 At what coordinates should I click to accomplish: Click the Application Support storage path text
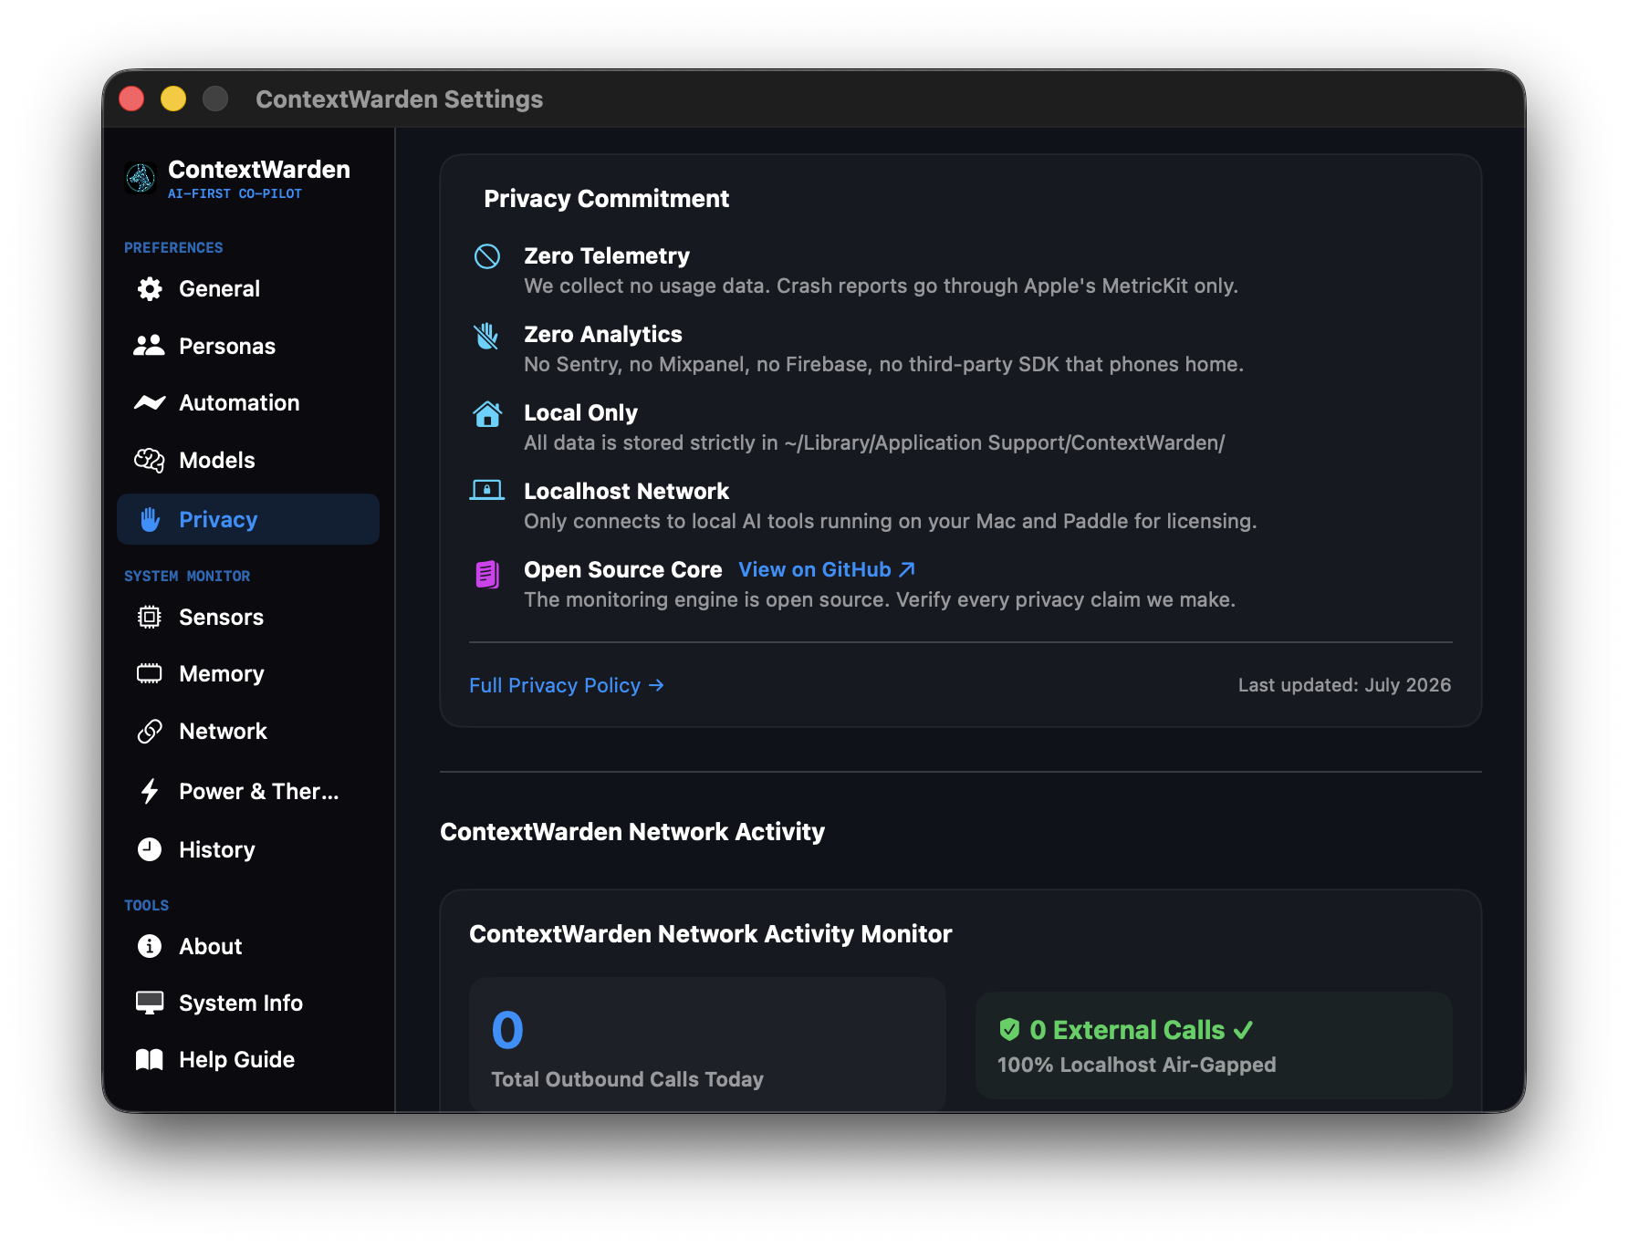click(874, 443)
